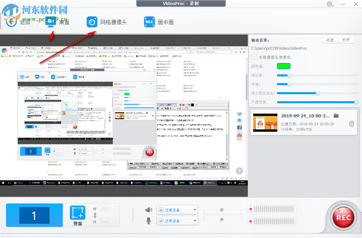Enable the 去除摄像头背景色 checkbox

point(254,57)
